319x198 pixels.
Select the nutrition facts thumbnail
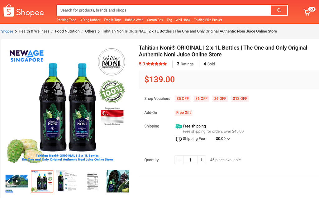92,181
